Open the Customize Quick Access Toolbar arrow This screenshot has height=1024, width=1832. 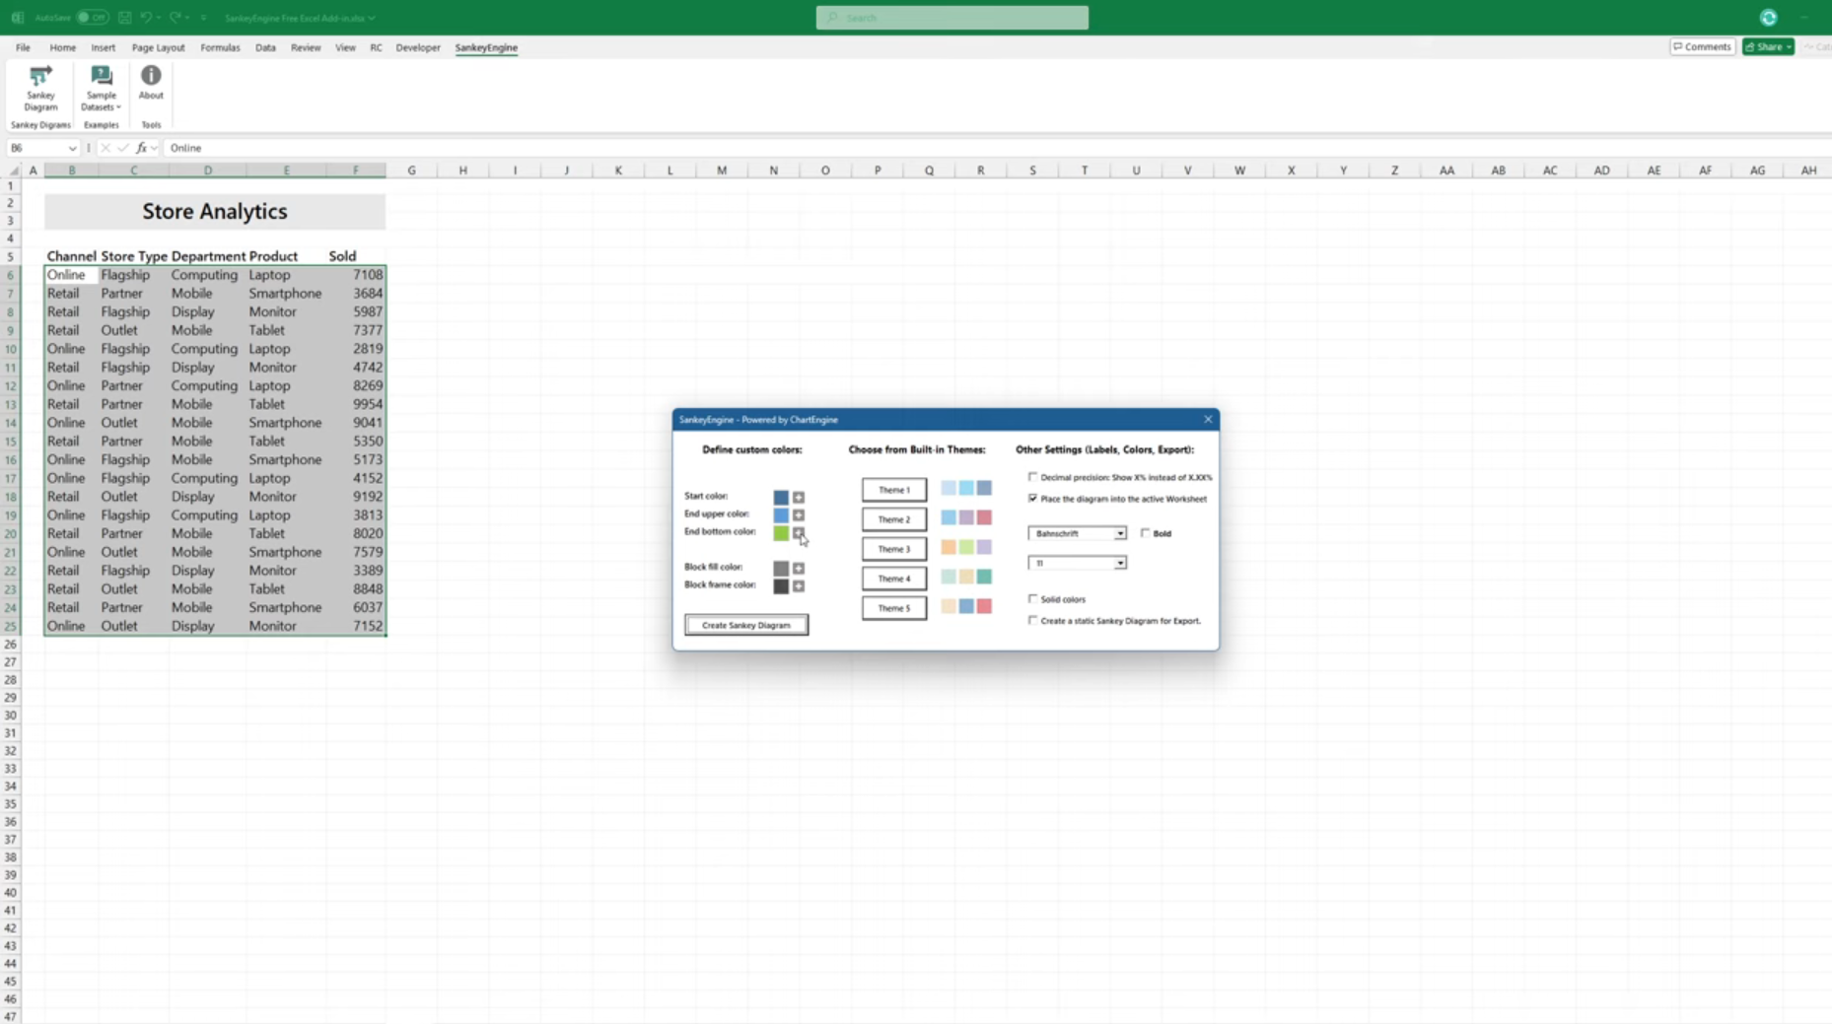tap(204, 18)
